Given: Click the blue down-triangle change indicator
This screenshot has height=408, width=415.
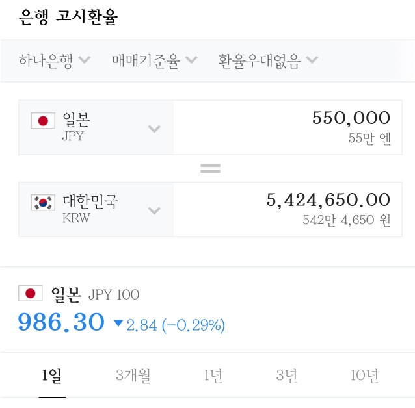Looking at the screenshot, I should coord(118,324).
